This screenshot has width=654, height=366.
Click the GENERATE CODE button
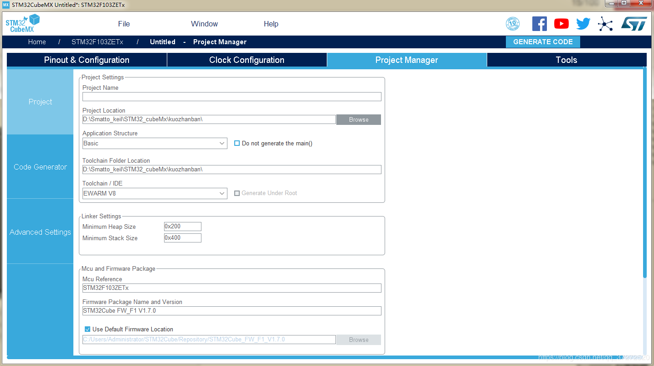(543, 42)
